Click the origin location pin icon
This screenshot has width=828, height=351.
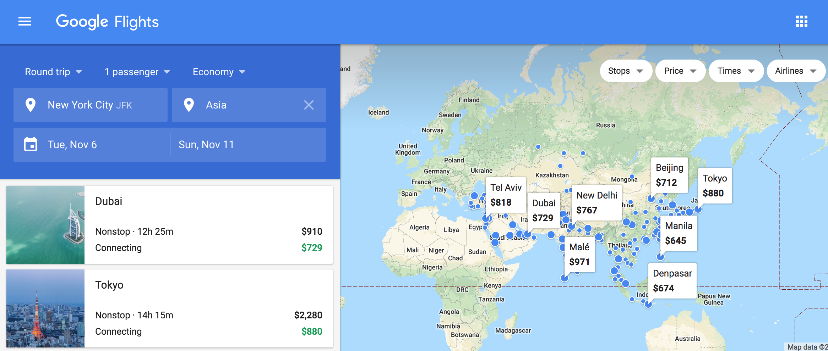31,105
